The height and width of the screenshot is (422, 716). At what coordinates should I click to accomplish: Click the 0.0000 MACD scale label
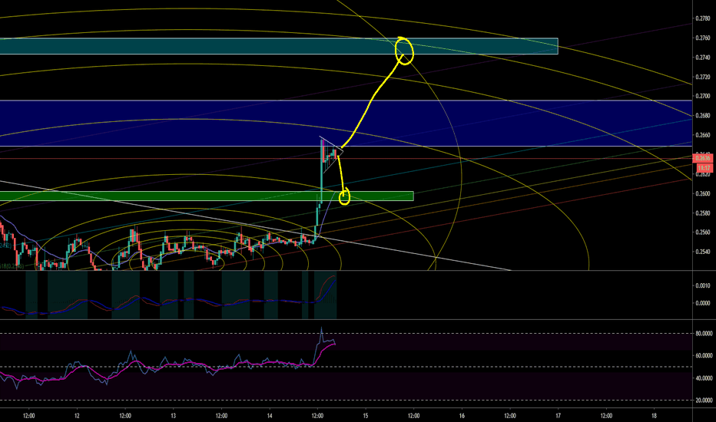tap(703, 303)
